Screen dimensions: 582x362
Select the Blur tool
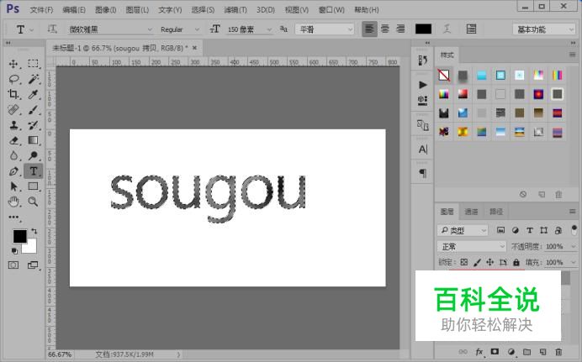click(13, 155)
